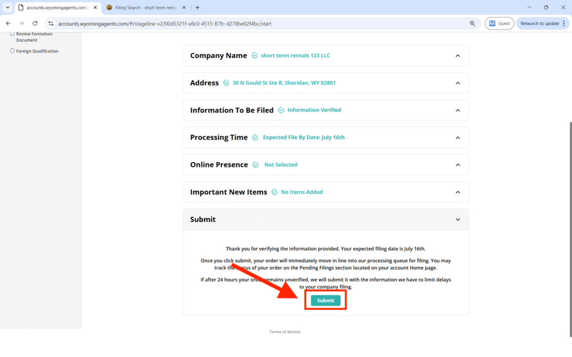Viewport: 572px width, 357px height.
Task: Click the zoom magnifier icon in address bar
Action: pyautogui.click(x=473, y=23)
